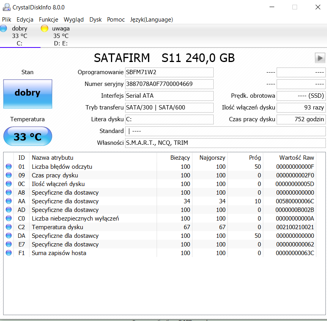Click the Najgorszy column header

coord(210,158)
